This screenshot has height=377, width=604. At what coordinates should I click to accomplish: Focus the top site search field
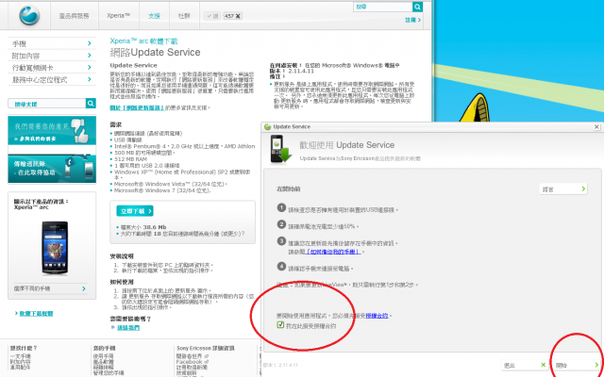pyautogui.click(x=383, y=7)
